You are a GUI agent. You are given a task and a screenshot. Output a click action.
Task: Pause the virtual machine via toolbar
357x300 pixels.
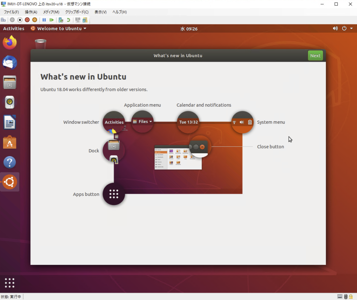pos(44,20)
